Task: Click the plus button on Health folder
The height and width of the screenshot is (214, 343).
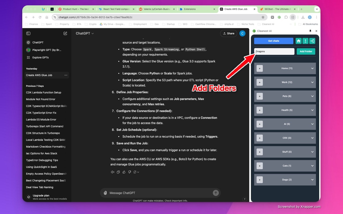Action: (x=259, y=110)
